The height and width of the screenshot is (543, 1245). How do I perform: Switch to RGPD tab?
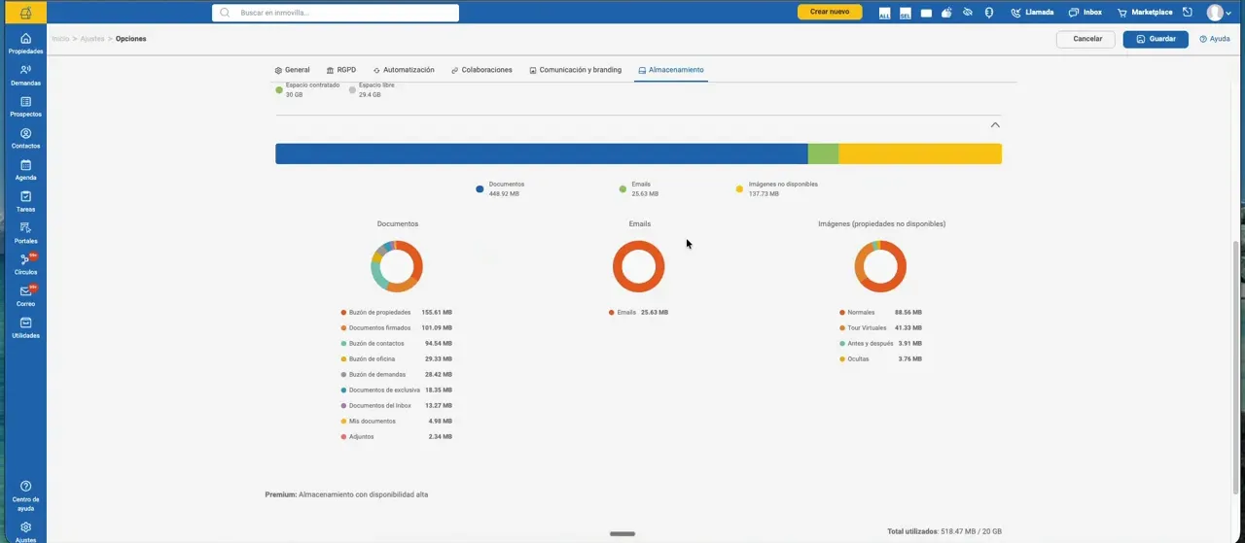pyautogui.click(x=341, y=70)
